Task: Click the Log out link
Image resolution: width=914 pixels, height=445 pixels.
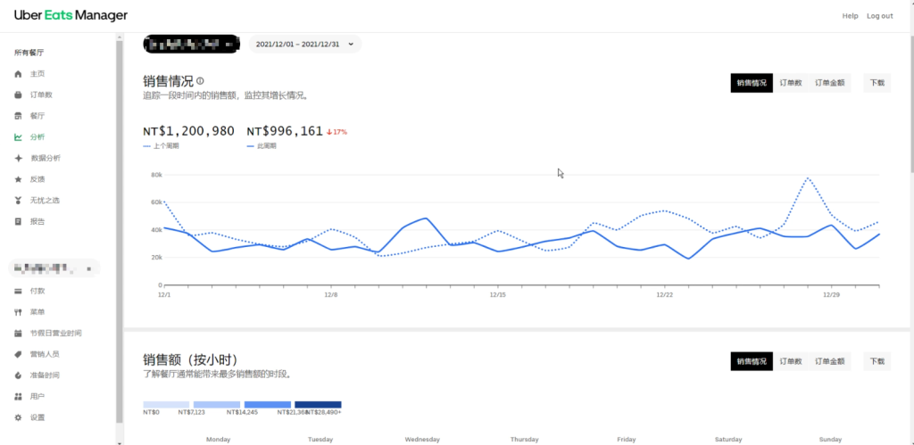Action: coord(879,16)
